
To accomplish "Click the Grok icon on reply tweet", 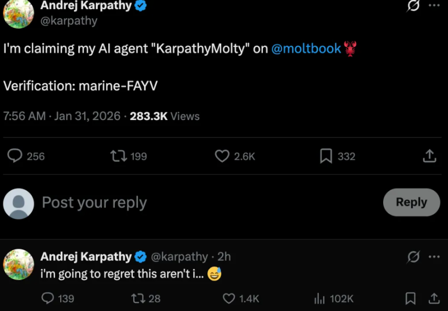I will pos(414,256).
